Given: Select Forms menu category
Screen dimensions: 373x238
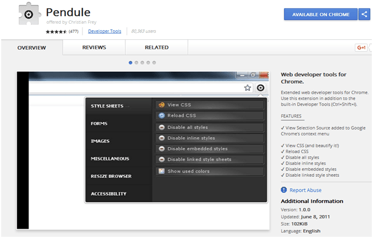Looking at the screenshot, I should pos(118,123).
